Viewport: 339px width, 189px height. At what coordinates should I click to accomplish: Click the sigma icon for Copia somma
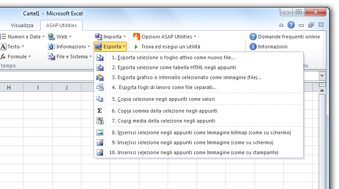click(100, 111)
